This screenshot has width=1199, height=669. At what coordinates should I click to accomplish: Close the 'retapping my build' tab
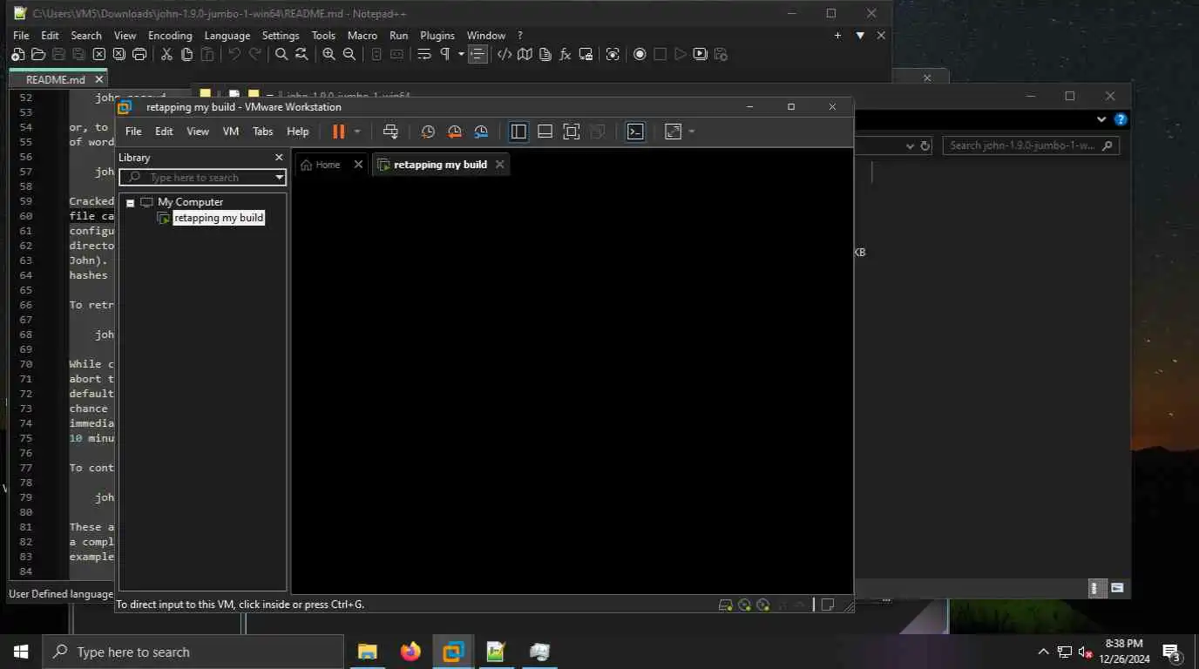pos(499,164)
